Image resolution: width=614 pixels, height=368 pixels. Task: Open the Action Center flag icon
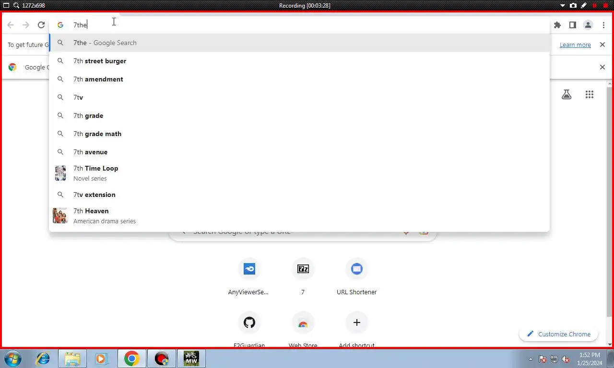pos(543,359)
